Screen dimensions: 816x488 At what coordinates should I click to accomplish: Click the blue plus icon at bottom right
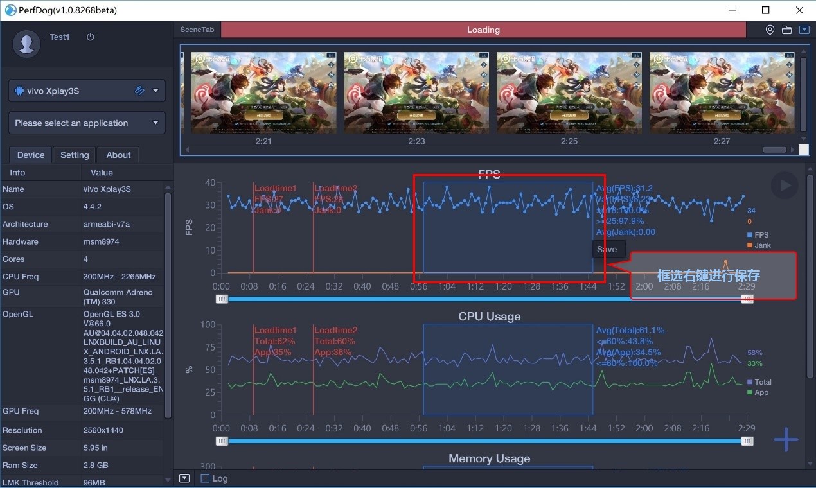click(x=785, y=439)
